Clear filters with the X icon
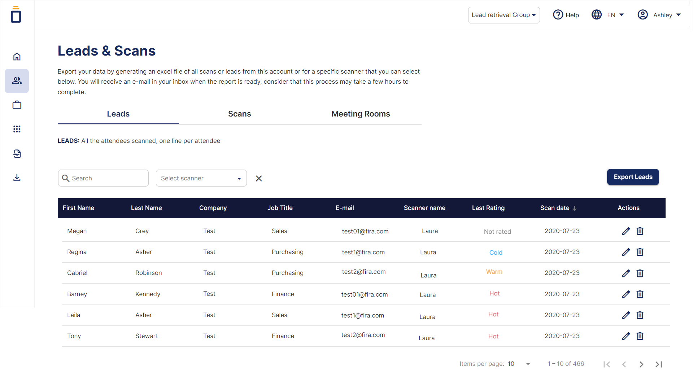 coord(259,178)
